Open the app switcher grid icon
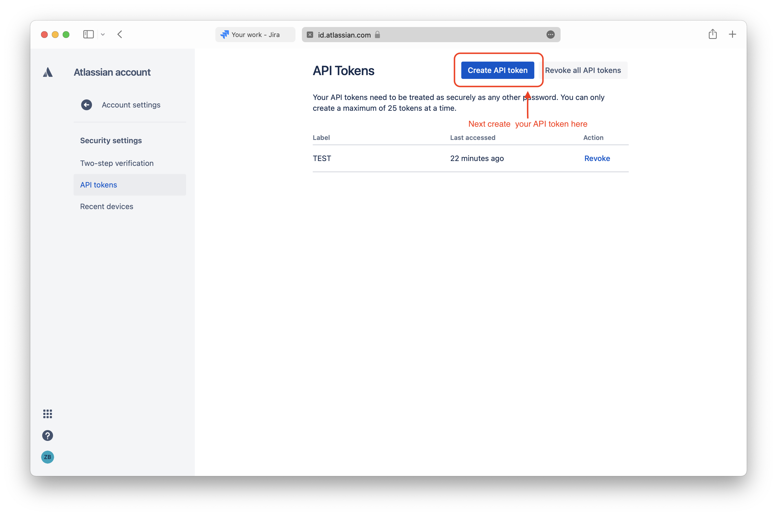 [47, 414]
